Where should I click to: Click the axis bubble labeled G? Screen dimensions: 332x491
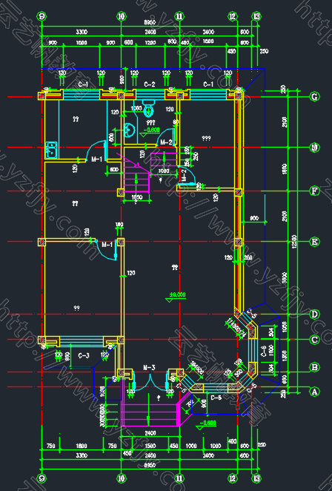tap(314, 96)
